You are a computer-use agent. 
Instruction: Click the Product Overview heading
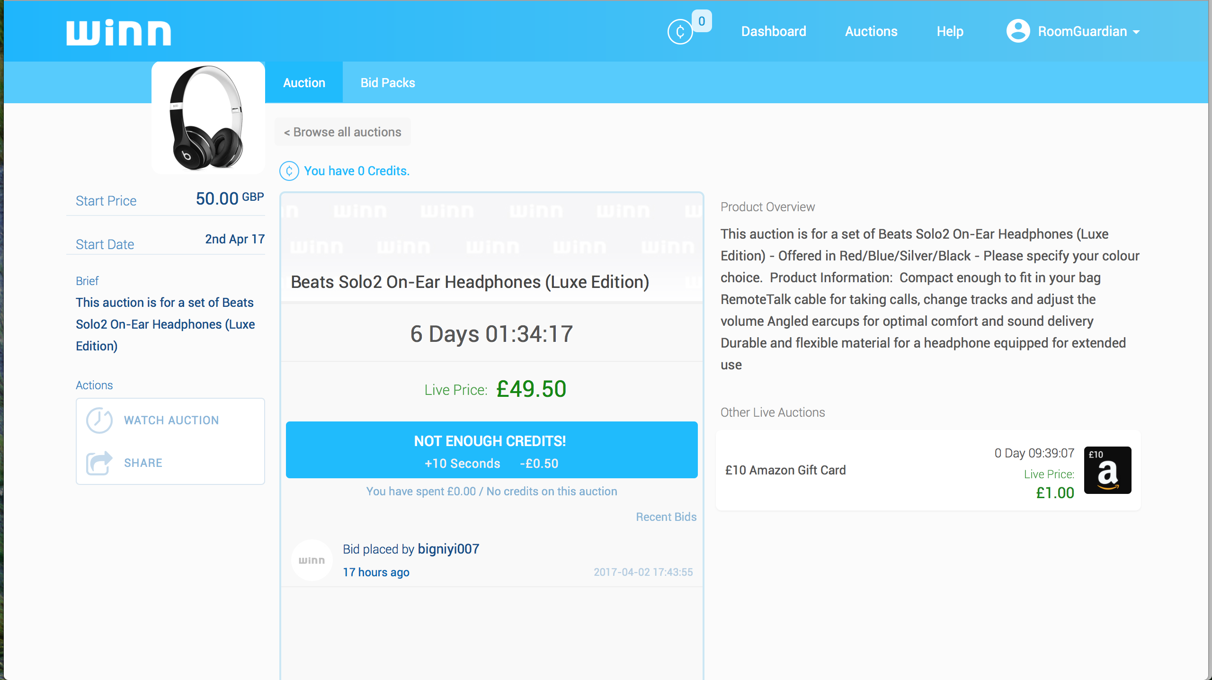click(767, 207)
